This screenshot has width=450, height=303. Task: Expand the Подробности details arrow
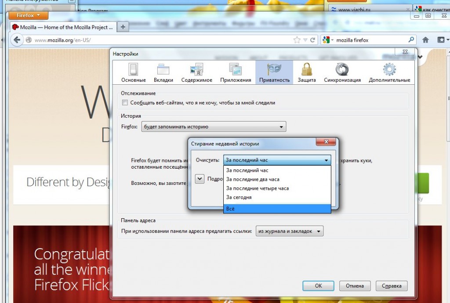point(200,179)
